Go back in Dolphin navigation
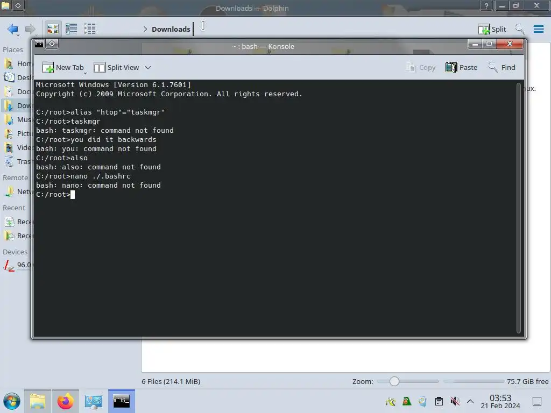 [x=13, y=29]
